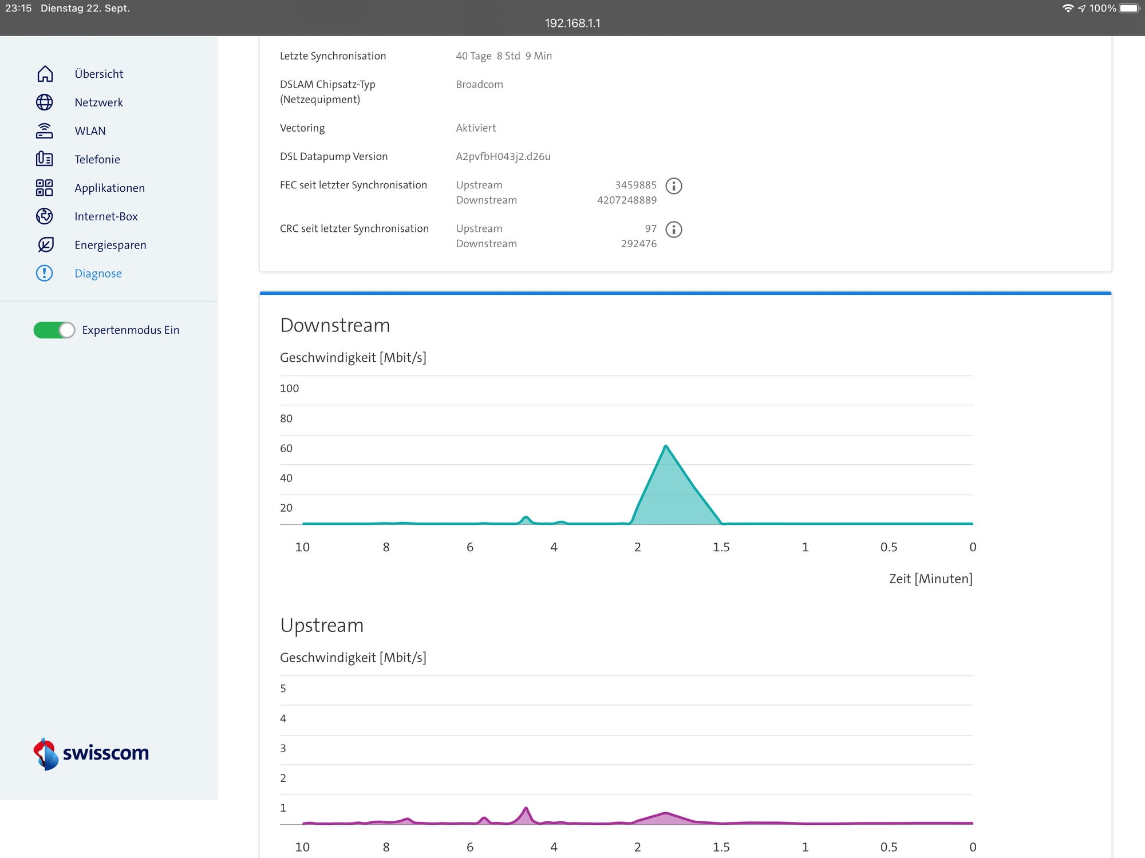Open CRC synchronisation info icon
This screenshot has height=858, width=1145.
click(x=674, y=230)
